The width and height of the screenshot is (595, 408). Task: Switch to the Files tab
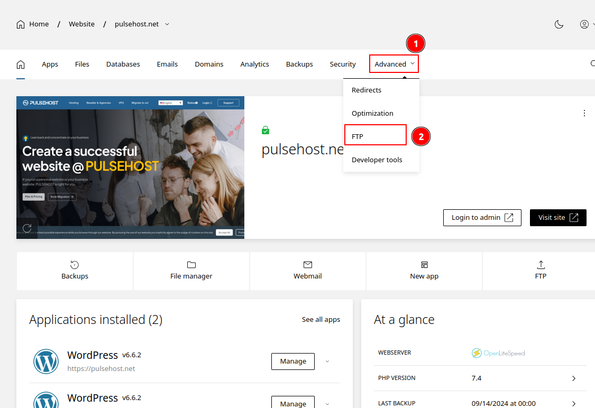82,64
